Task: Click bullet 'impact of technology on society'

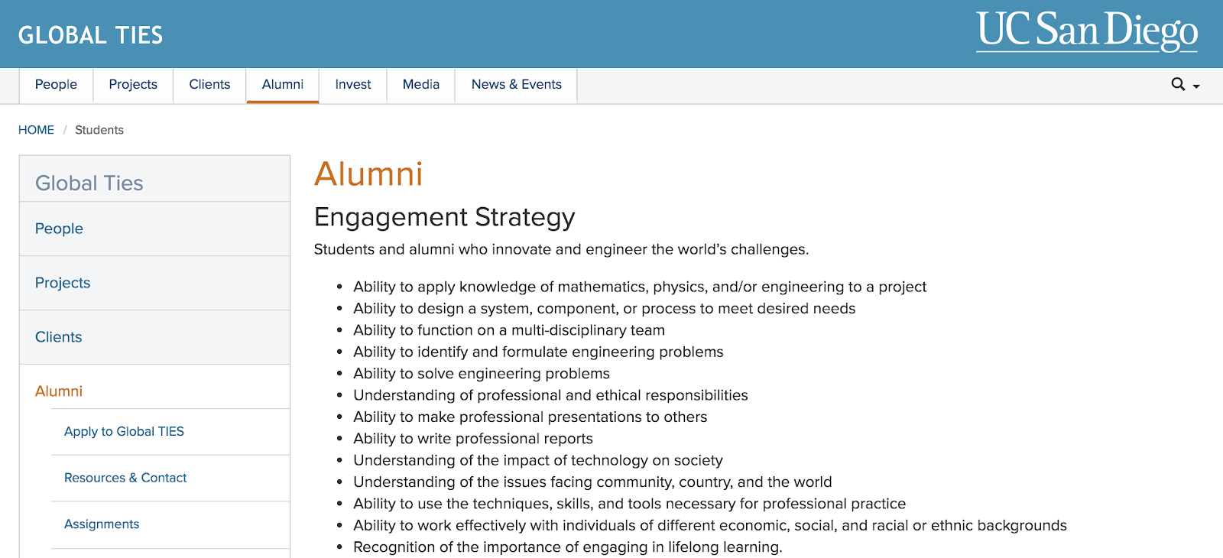Action: [x=538, y=460]
